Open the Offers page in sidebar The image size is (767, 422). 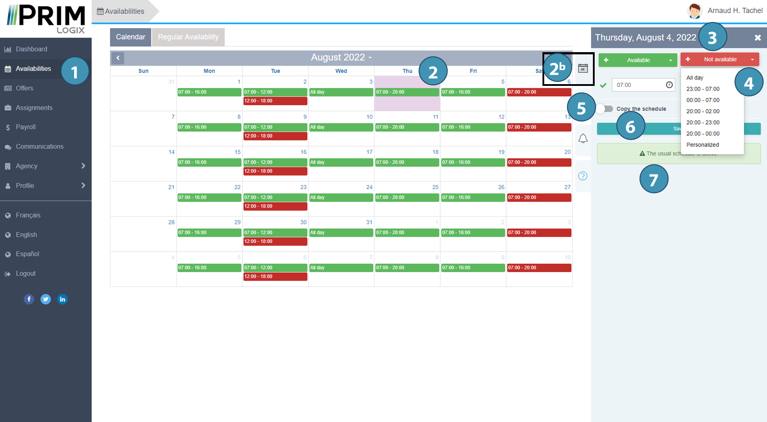click(25, 88)
